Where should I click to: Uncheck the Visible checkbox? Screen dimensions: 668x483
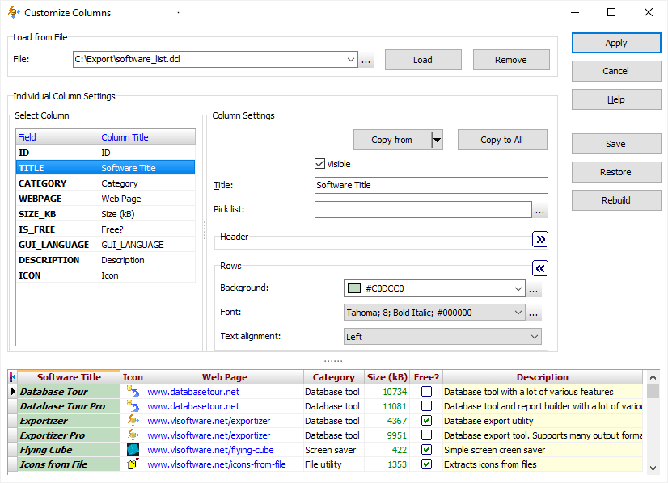pyautogui.click(x=320, y=164)
